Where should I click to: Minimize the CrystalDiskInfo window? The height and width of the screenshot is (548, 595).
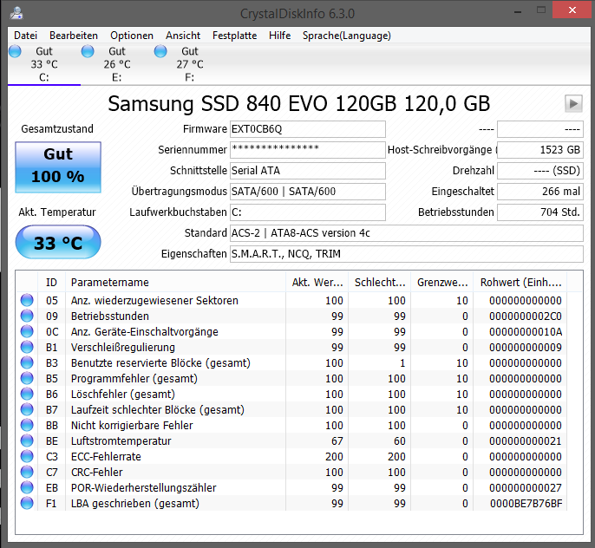[x=519, y=11]
